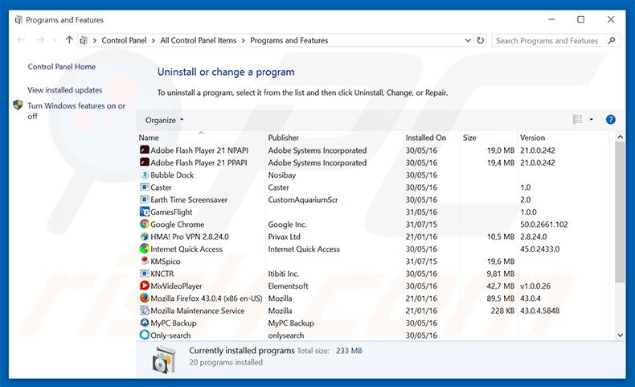Click the KNCTR program icon
Image resolution: width=635 pixels, height=387 pixels.
pos(144,274)
